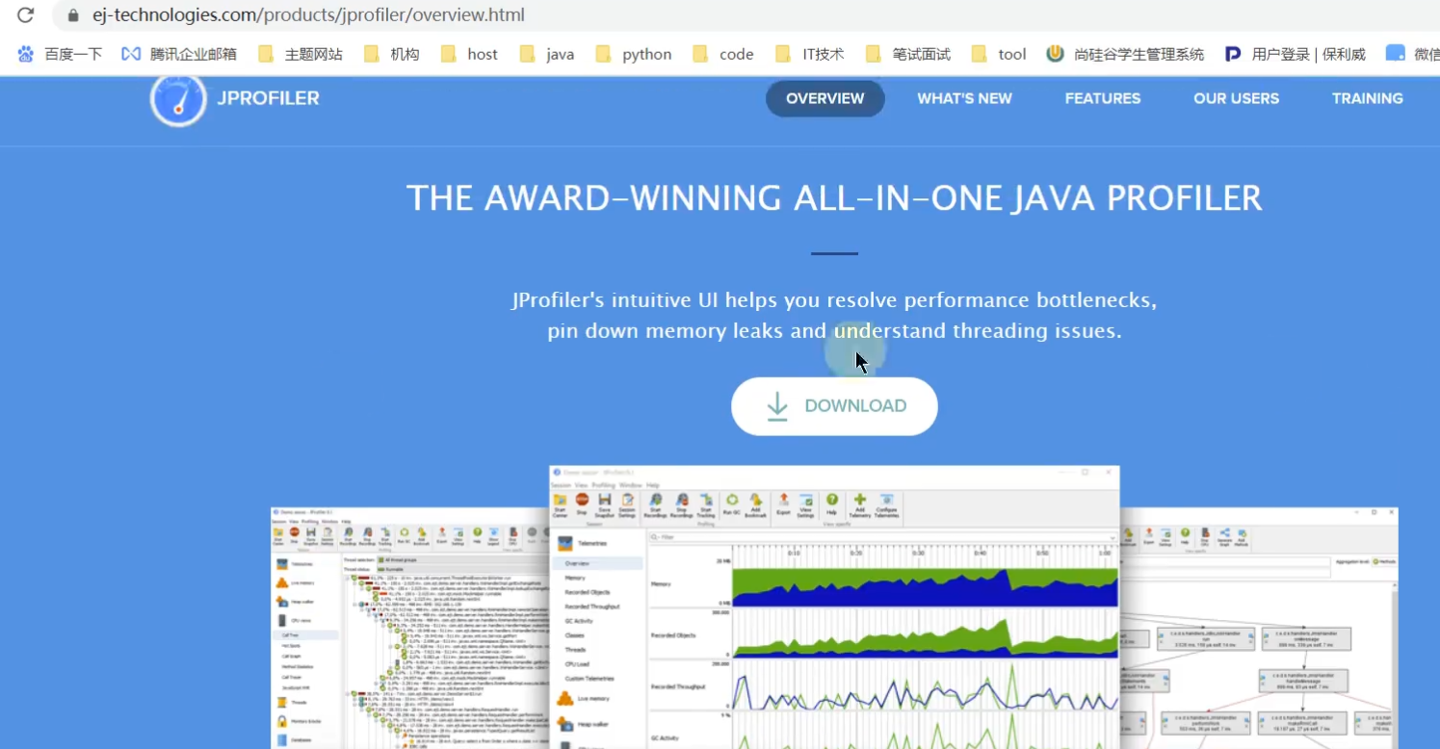Open the 百度一下 bookmark
Image resolution: width=1440 pixels, height=749 pixels.
[60, 54]
